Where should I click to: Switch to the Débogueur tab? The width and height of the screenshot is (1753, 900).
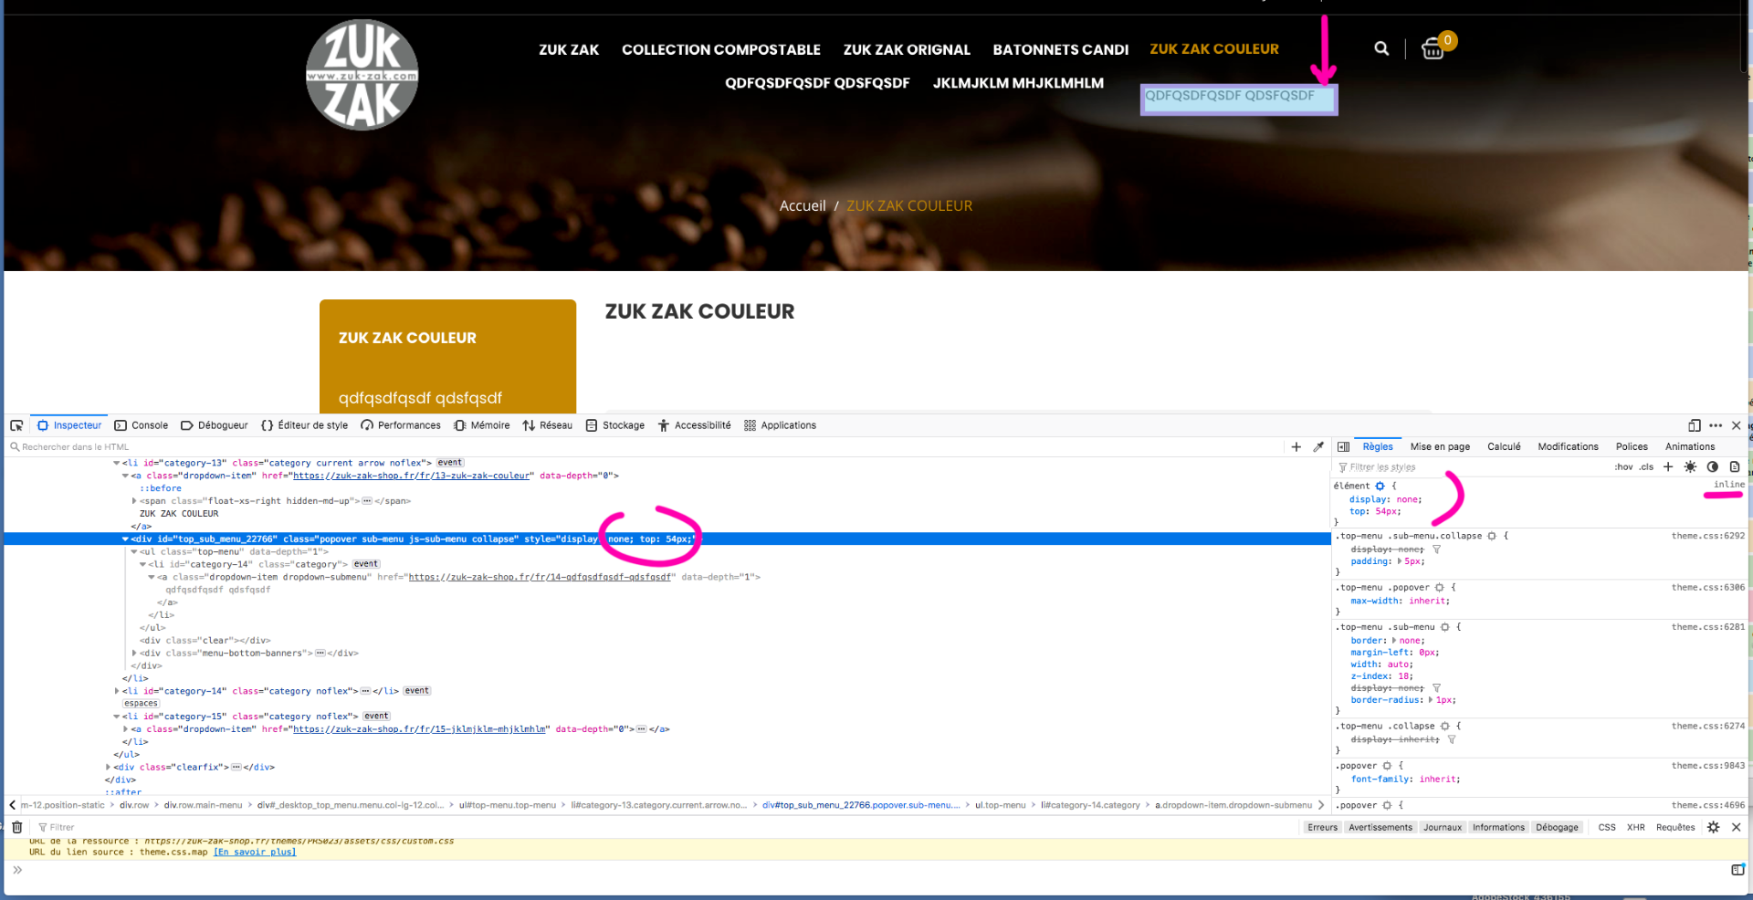[215, 425]
